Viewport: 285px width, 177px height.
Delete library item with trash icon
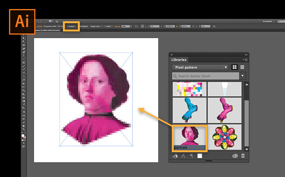pos(243,156)
